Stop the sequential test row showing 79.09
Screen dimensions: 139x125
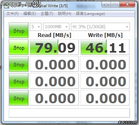(x=19, y=47)
